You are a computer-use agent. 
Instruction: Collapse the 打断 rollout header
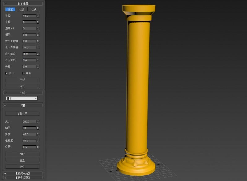coord(23,106)
